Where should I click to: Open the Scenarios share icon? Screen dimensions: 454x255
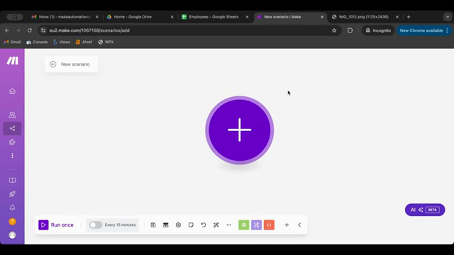[x=12, y=129]
